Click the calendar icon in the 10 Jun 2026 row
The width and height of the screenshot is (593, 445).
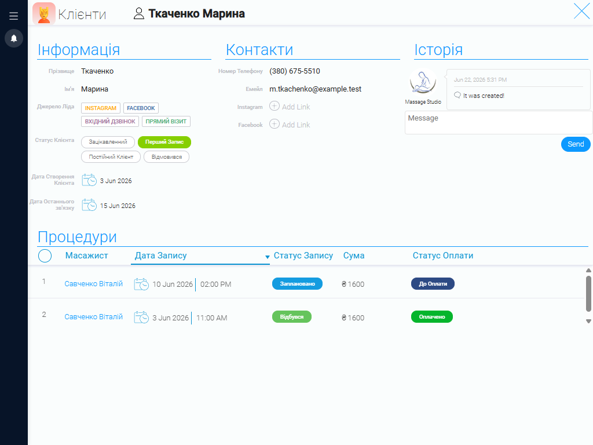pyautogui.click(x=141, y=284)
